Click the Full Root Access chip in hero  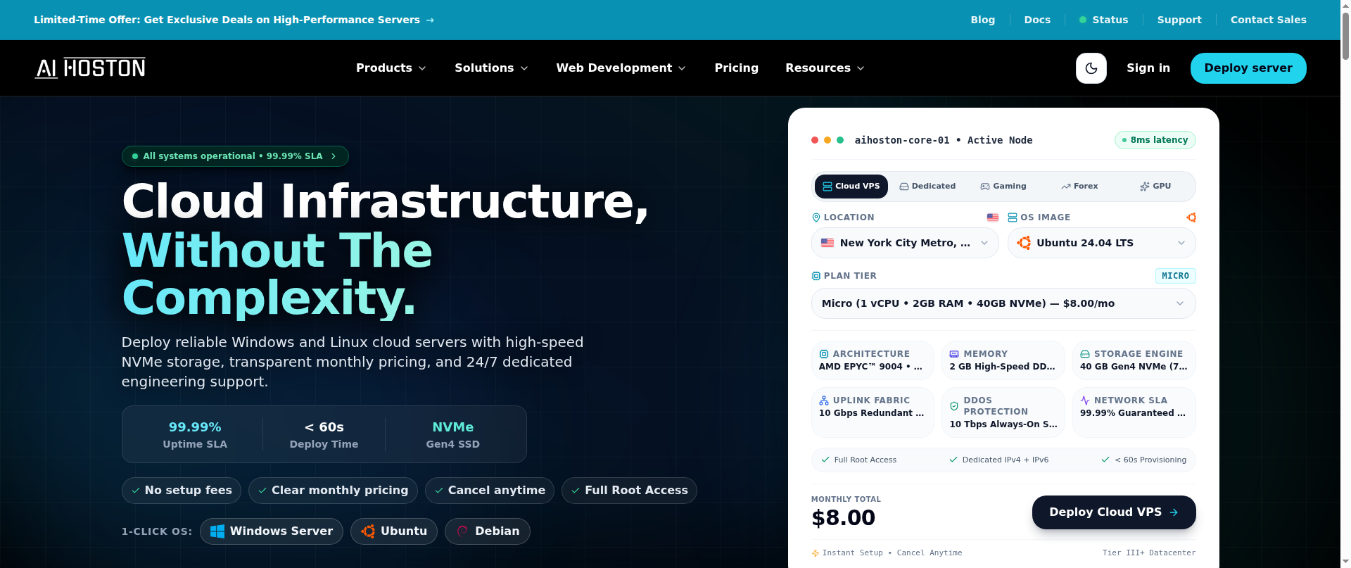(x=629, y=491)
